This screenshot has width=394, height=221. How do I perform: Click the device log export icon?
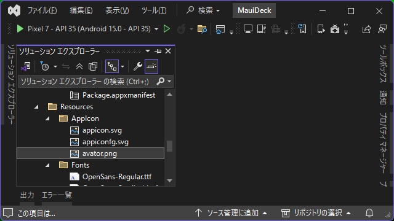(321, 29)
